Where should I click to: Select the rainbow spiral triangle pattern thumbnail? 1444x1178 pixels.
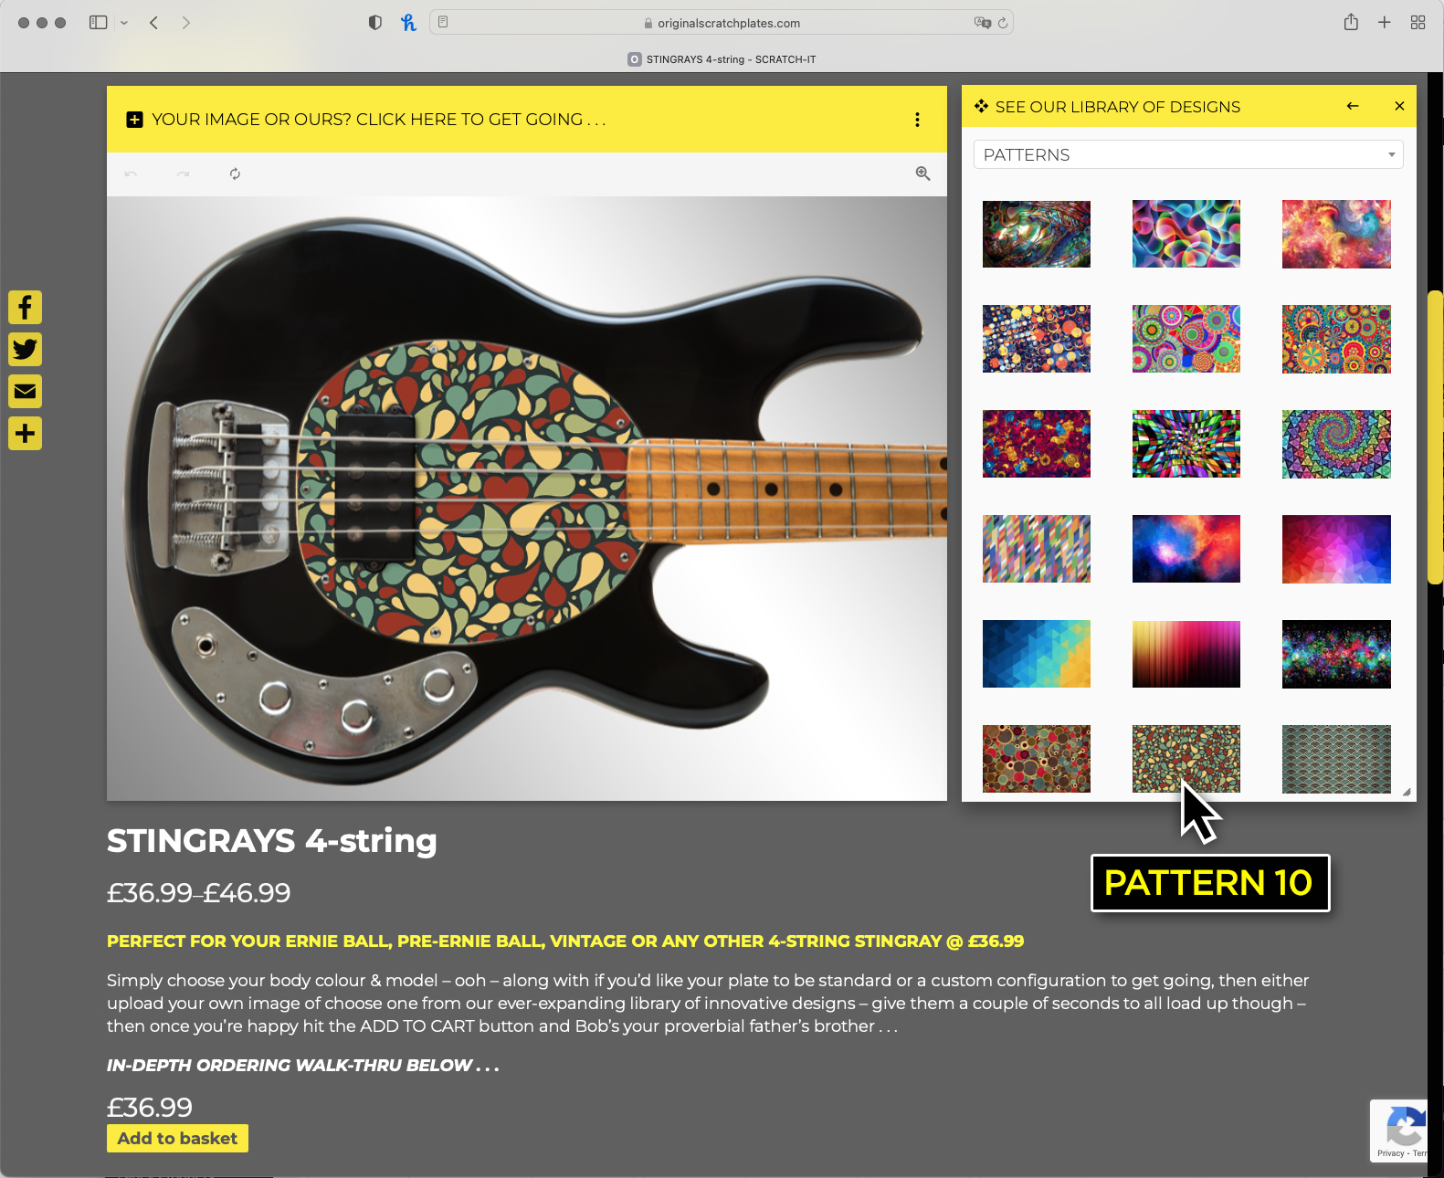tap(1336, 444)
